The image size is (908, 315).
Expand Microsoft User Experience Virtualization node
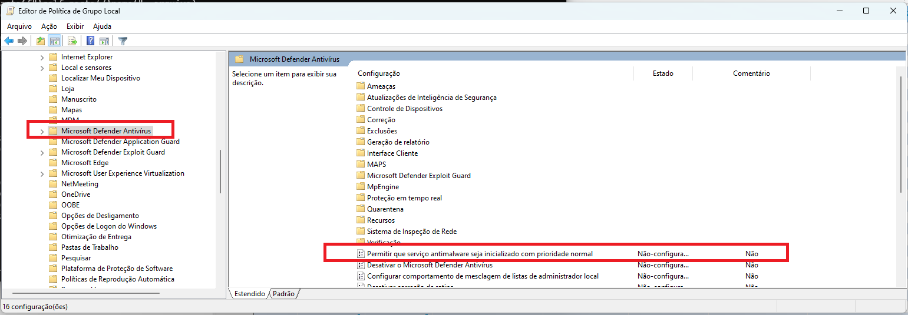pos(42,173)
